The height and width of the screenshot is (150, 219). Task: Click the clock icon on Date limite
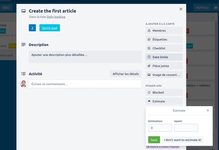(x=149, y=57)
